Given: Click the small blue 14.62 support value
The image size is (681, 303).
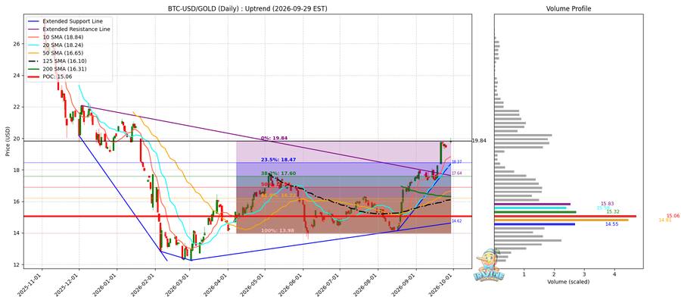Looking at the screenshot, I should click(x=456, y=221).
